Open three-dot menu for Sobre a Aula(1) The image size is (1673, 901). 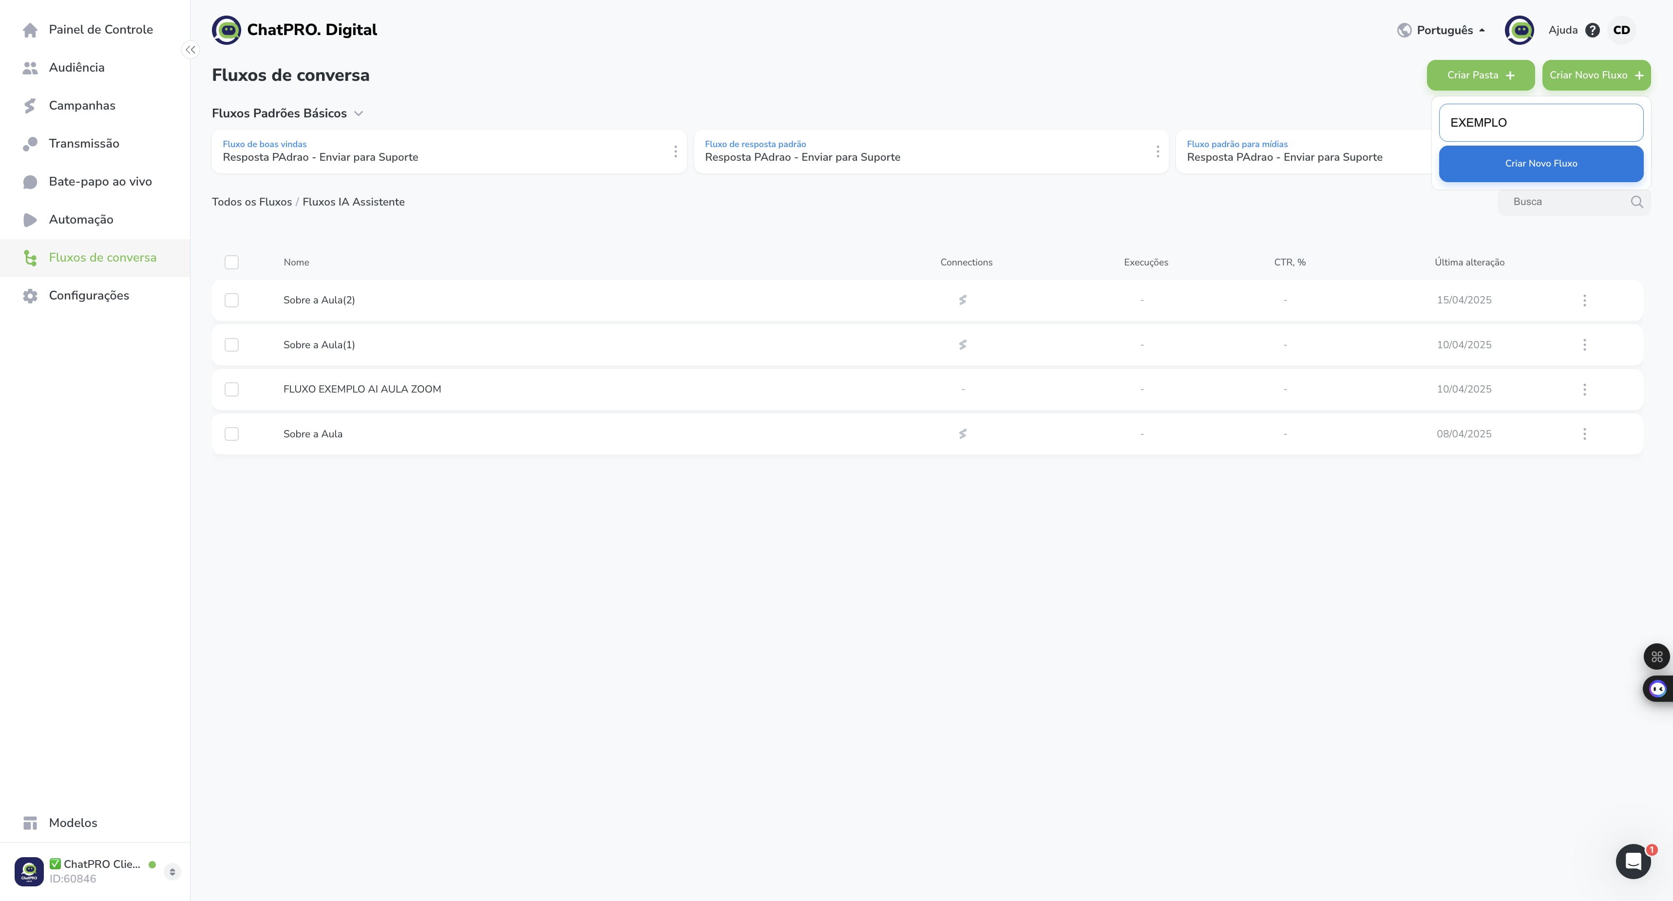[1584, 345]
